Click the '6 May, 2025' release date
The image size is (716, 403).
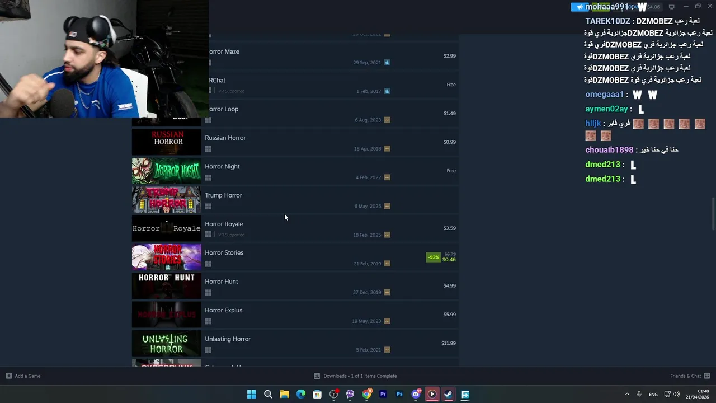[x=368, y=206]
